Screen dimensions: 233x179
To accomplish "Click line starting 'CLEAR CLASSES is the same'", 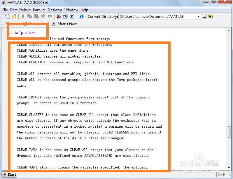I will tap(86, 115).
